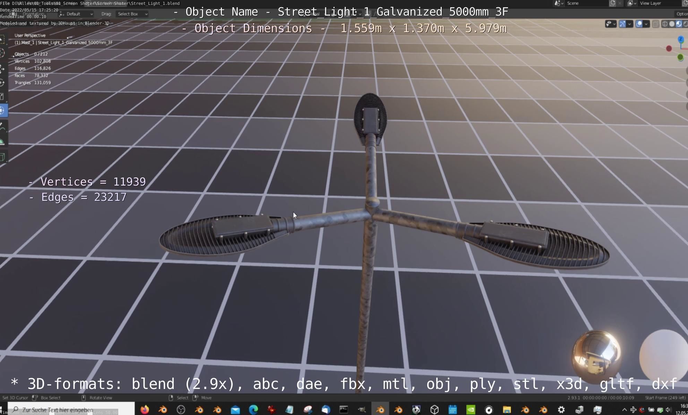
Task: Remove the scene with X icon
Action: pyautogui.click(x=620, y=3)
